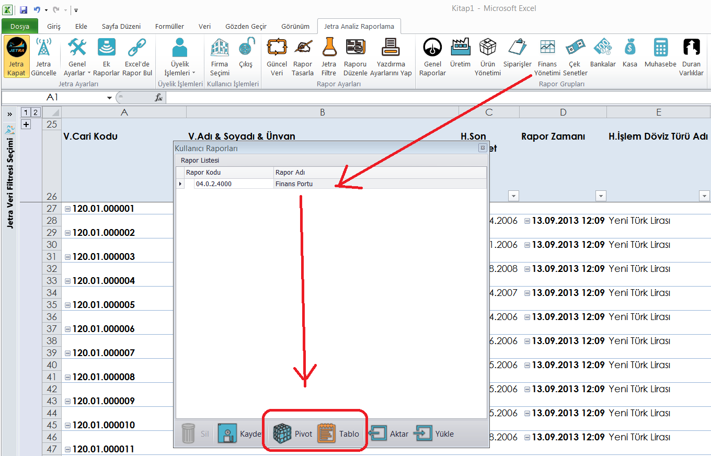Image resolution: width=711 pixels, height=456 pixels.
Task: Switch to the Formüller tab
Action: (170, 26)
